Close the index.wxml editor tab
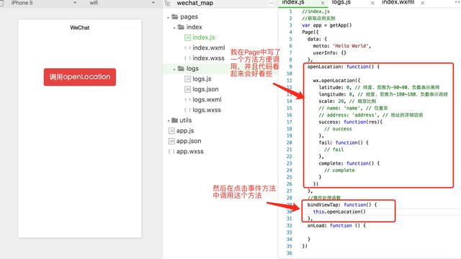461x259 pixels. click(423, 3)
